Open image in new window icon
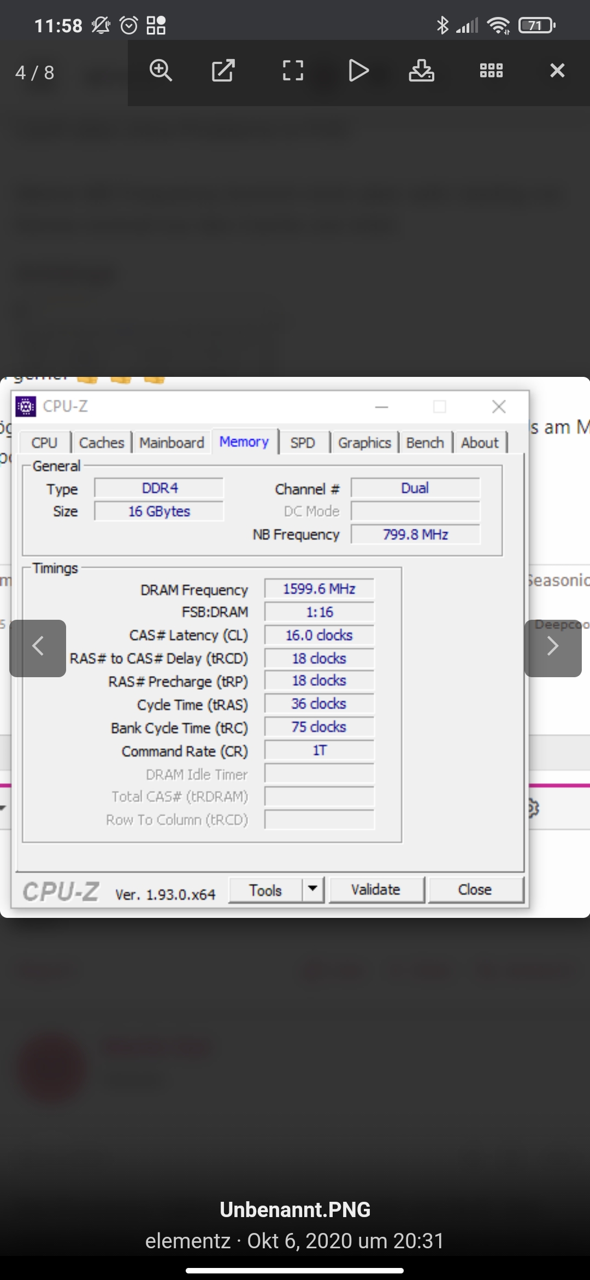590x1280 pixels. click(x=223, y=71)
